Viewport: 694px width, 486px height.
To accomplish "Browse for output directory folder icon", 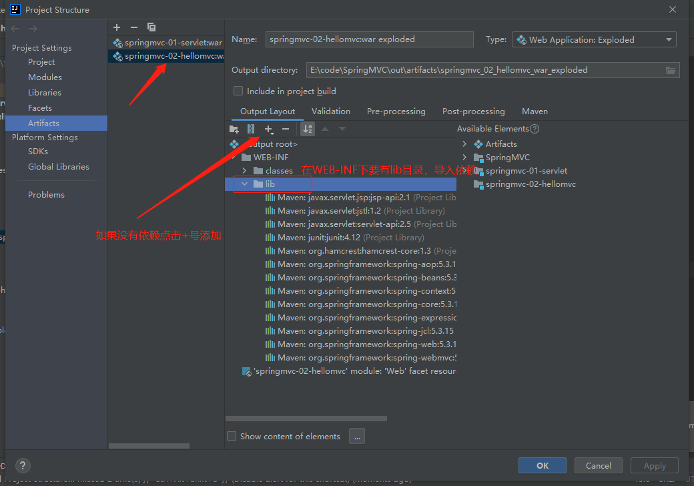I will pyautogui.click(x=671, y=70).
